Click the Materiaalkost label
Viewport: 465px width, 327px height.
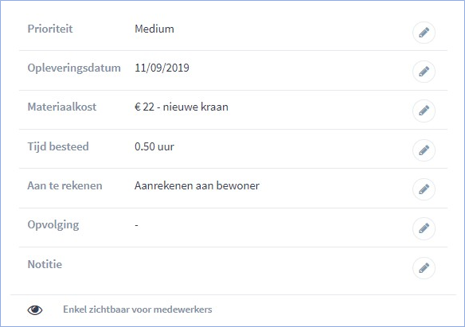(x=62, y=107)
